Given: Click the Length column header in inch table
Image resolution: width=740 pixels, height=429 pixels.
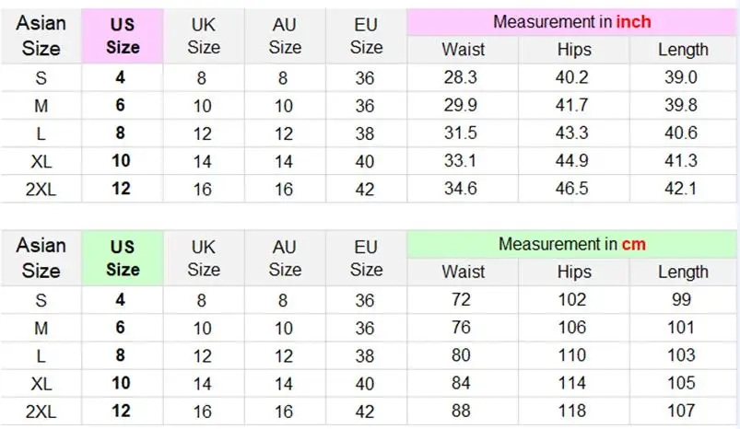Looking at the screenshot, I should (683, 50).
